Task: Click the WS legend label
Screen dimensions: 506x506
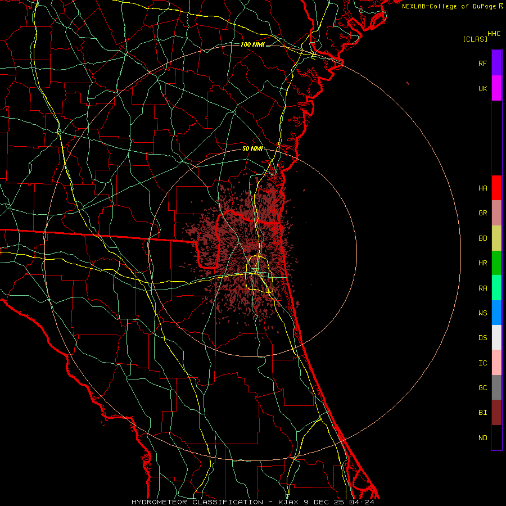Action: (x=483, y=313)
